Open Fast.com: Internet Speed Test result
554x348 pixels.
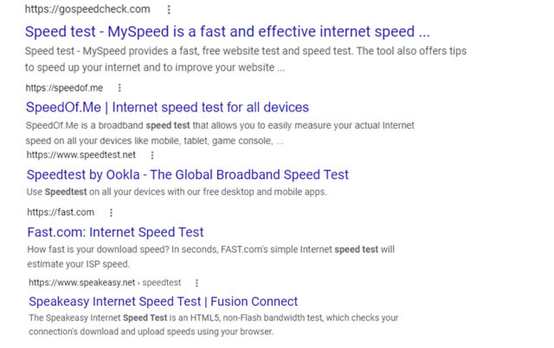(115, 232)
